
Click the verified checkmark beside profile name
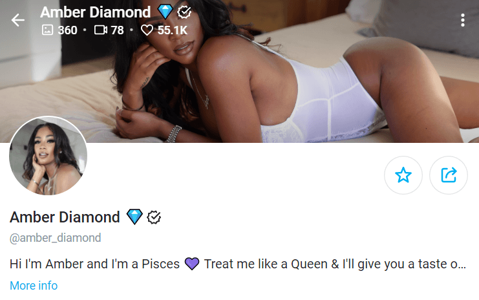point(154,217)
